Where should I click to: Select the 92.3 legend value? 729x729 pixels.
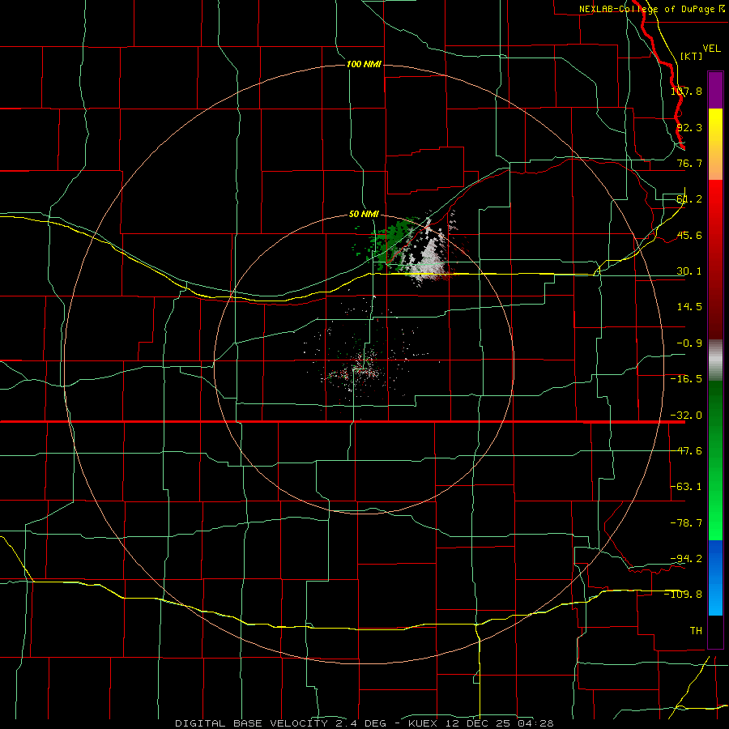689,127
